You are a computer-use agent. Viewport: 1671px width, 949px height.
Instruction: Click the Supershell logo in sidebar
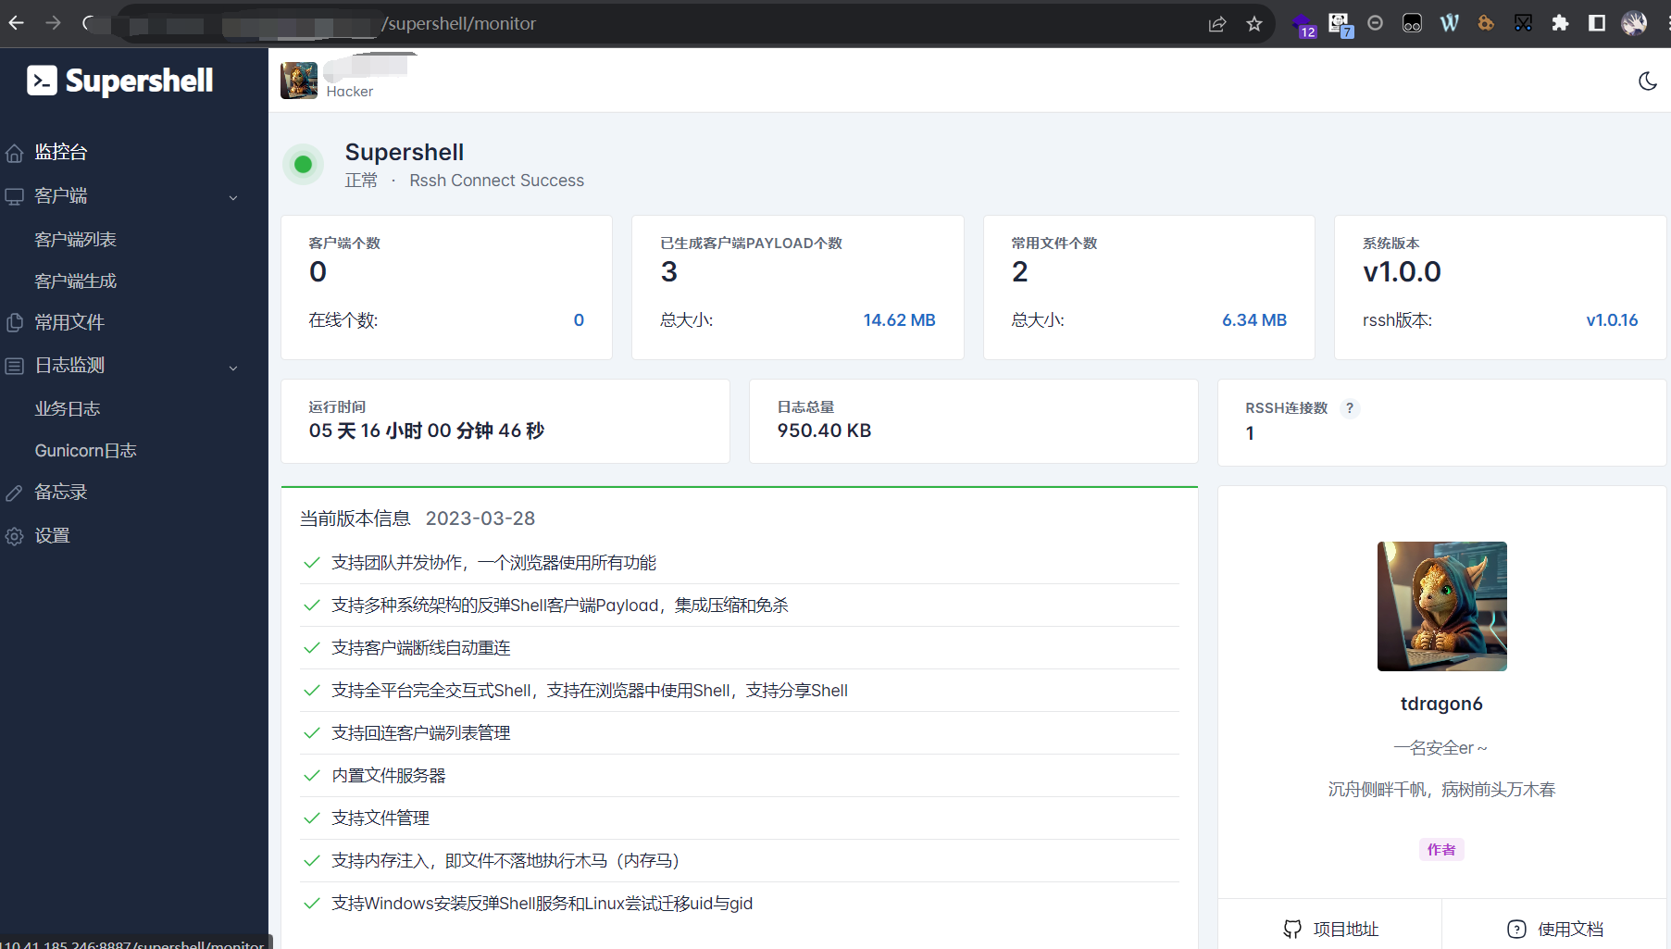point(120,81)
